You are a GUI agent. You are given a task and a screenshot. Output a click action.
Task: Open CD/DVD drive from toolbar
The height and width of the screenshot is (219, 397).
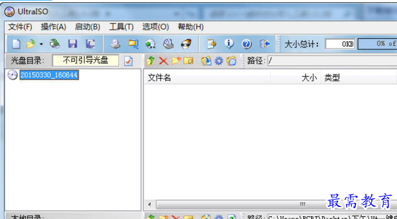pos(55,44)
